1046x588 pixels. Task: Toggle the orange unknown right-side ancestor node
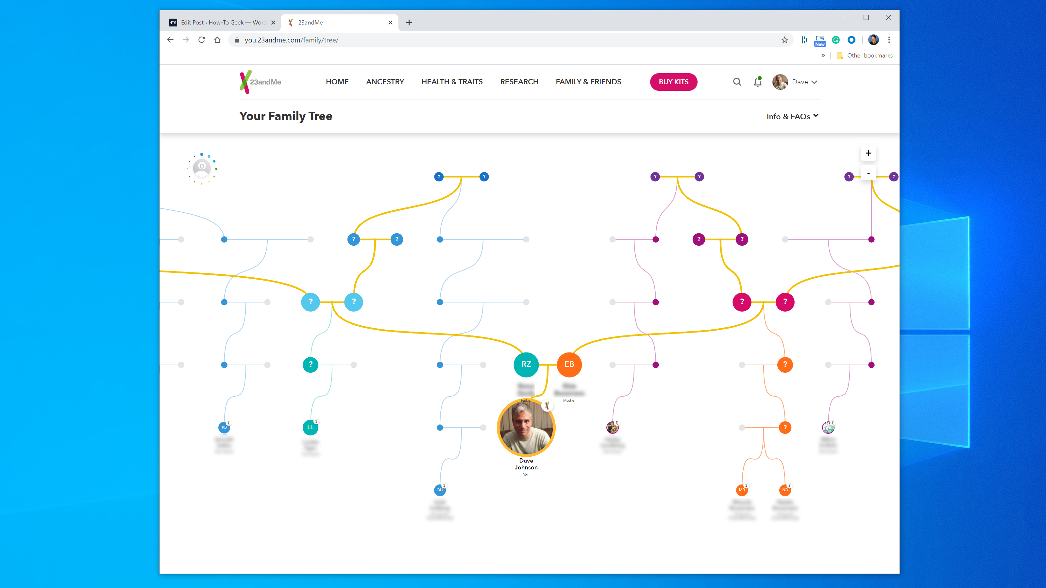(x=785, y=364)
